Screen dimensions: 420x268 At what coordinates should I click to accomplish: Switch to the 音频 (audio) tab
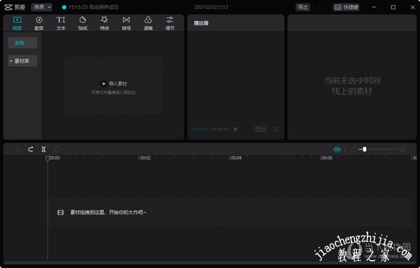pyautogui.click(x=39, y=23)
